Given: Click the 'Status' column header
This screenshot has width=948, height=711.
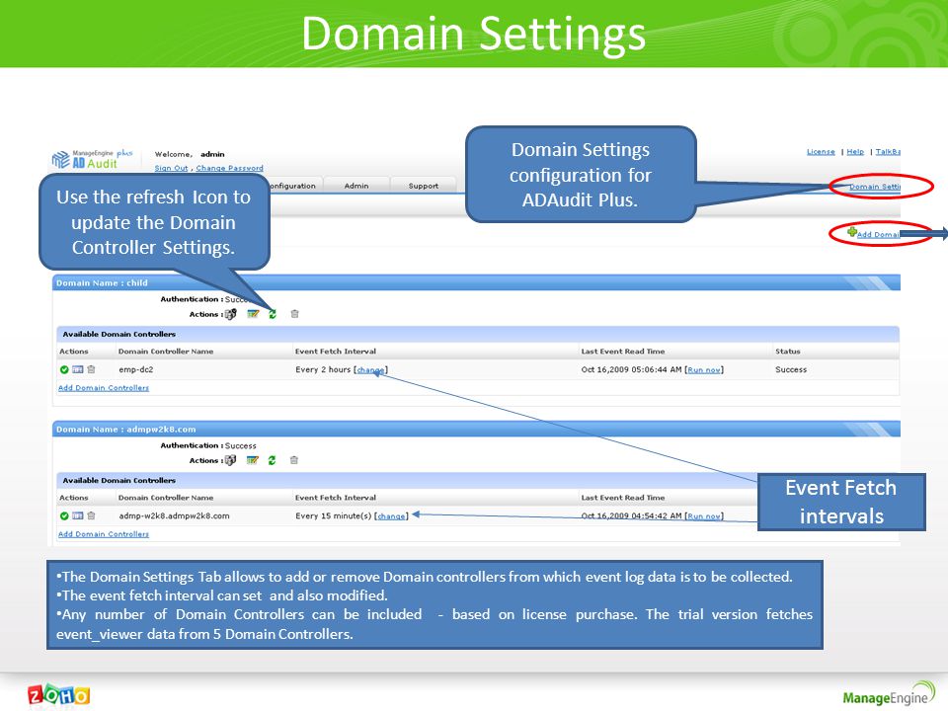Looking at the screenshot, I should point(788,352).
